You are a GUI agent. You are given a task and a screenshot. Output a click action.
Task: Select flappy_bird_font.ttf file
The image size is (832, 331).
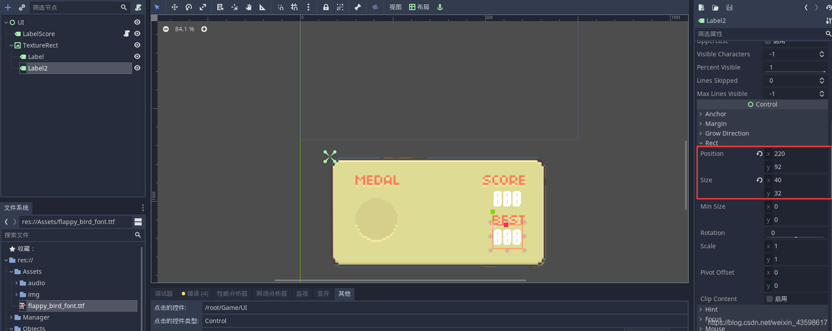click(56, 306)
